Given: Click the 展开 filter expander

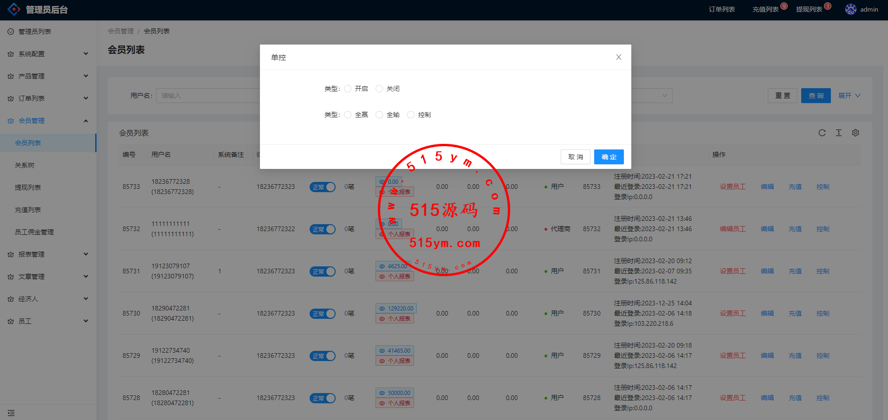Looking at the screenshot, I should (x=849, y=96).
